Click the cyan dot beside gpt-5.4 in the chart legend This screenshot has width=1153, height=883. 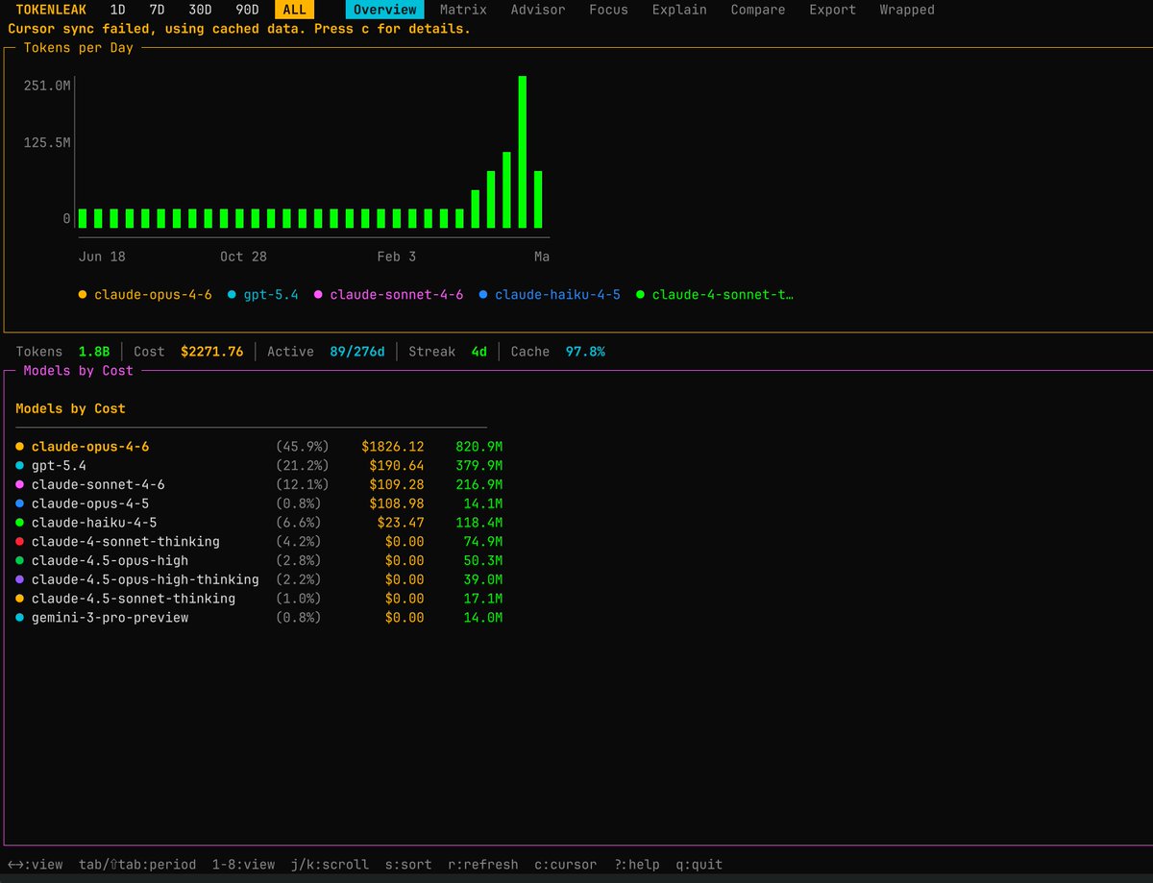[232, 295]
